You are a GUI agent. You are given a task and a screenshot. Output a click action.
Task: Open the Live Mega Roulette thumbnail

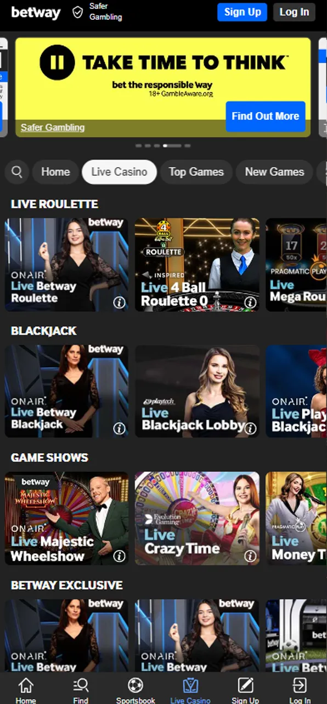coord(296,265)
